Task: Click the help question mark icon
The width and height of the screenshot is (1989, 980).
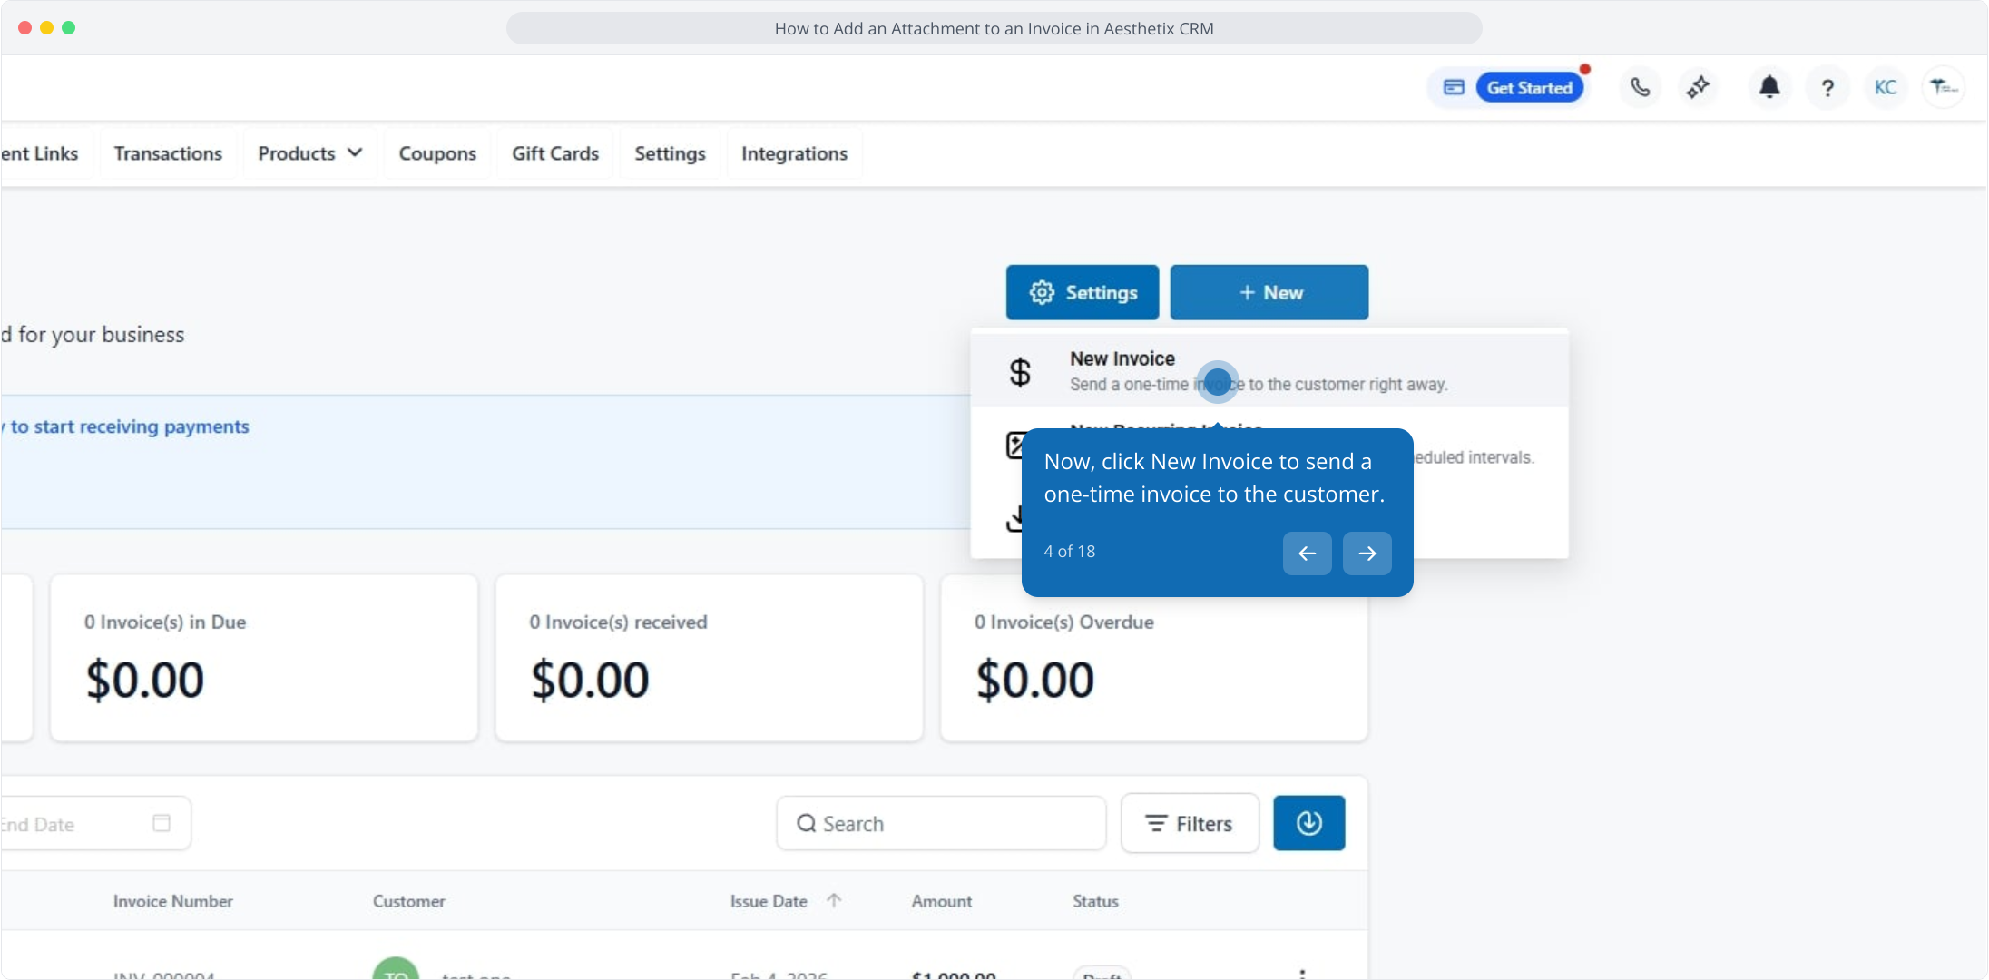Action: pyautogui.click(x=1827, y=87)
